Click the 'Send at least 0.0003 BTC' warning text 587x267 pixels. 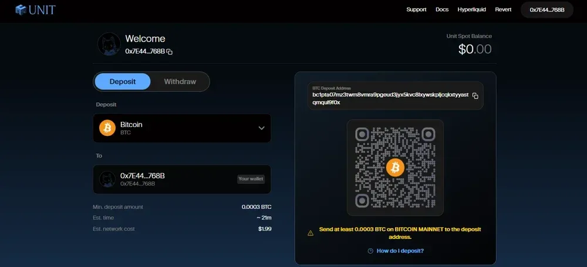point(400,233)
